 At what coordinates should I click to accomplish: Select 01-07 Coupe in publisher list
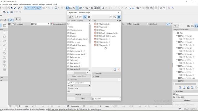pyautogui.click(x=101, y=30)
